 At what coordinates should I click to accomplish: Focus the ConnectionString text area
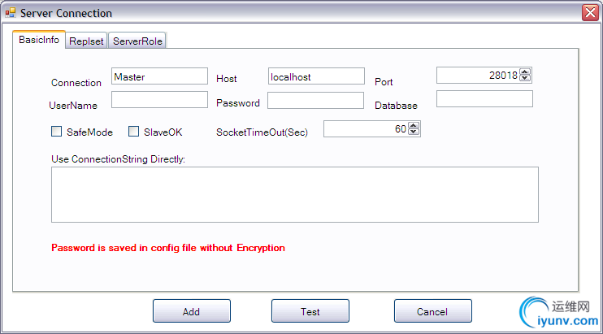(295, 194)
